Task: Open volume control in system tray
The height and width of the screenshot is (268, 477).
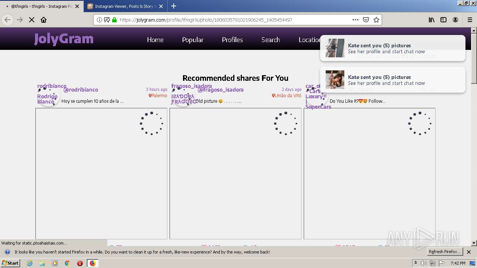Action: point(424,263)
